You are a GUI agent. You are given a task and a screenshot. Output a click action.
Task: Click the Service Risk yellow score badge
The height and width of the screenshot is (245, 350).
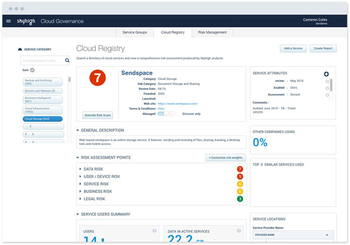240,184
